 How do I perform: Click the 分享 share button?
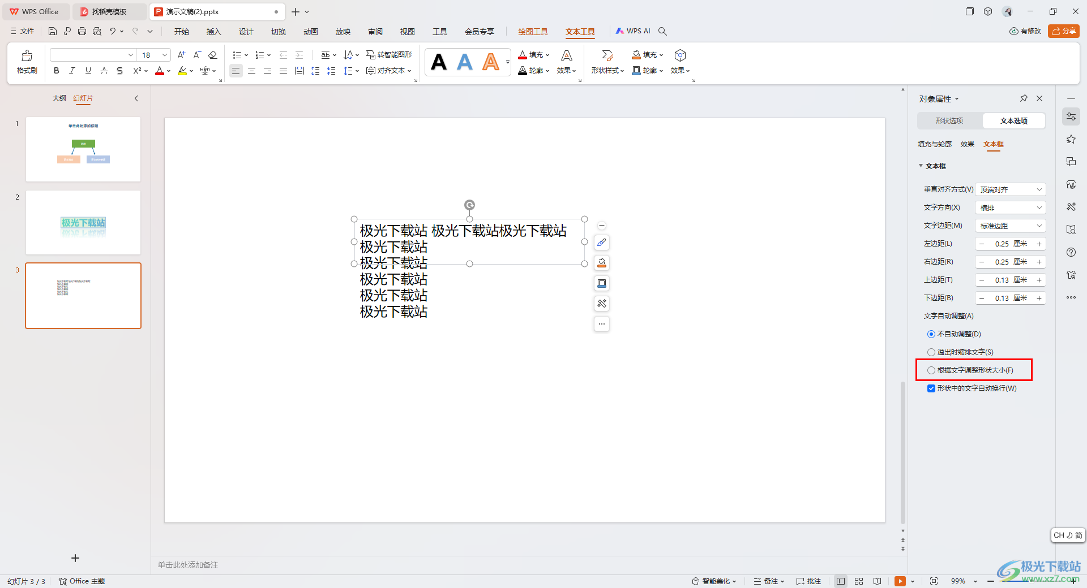[1064, 31]
